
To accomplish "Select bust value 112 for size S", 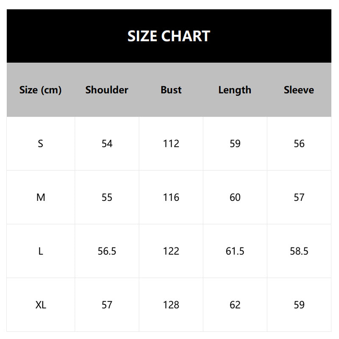I will (171, 144).
